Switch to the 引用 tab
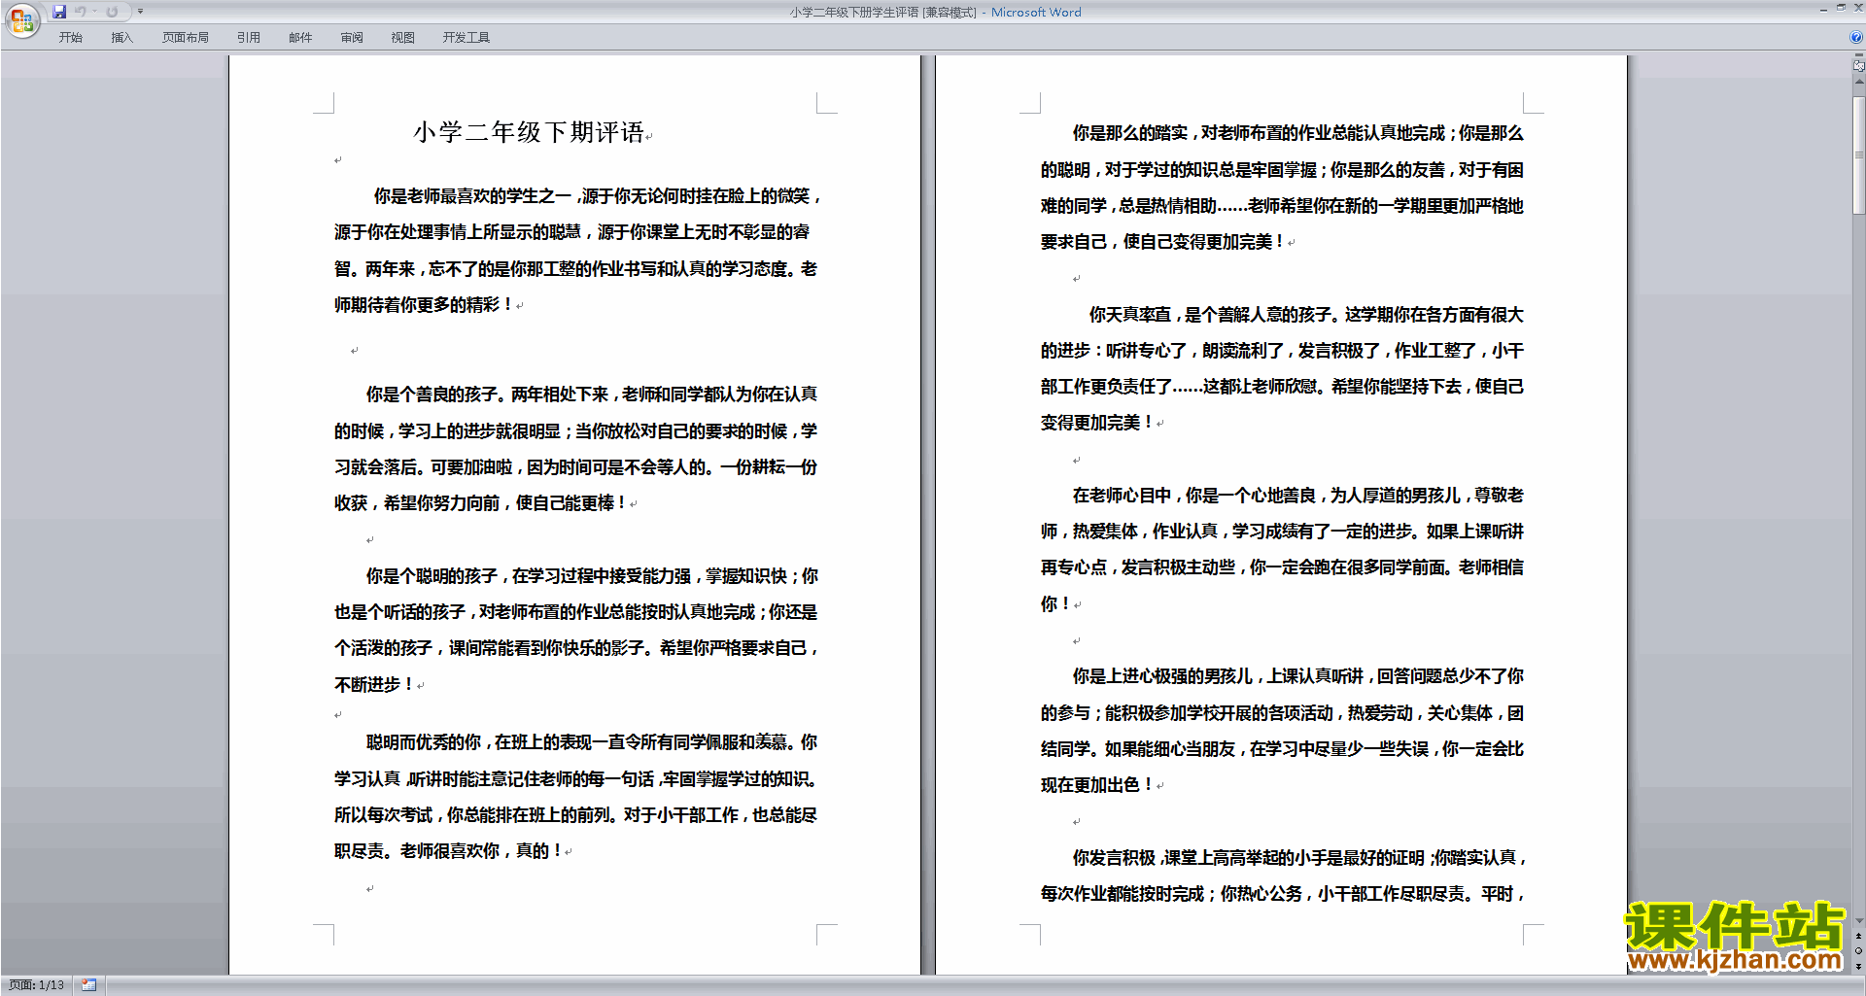1866x996 pixels. (x=249, y=38)
